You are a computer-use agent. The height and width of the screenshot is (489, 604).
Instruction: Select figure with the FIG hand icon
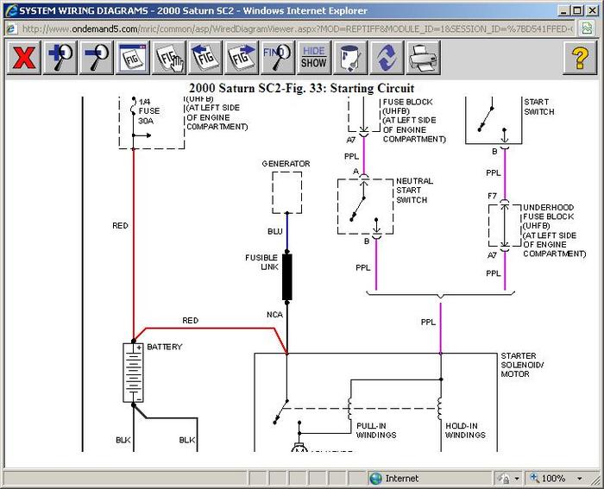[x=169, y=58]
